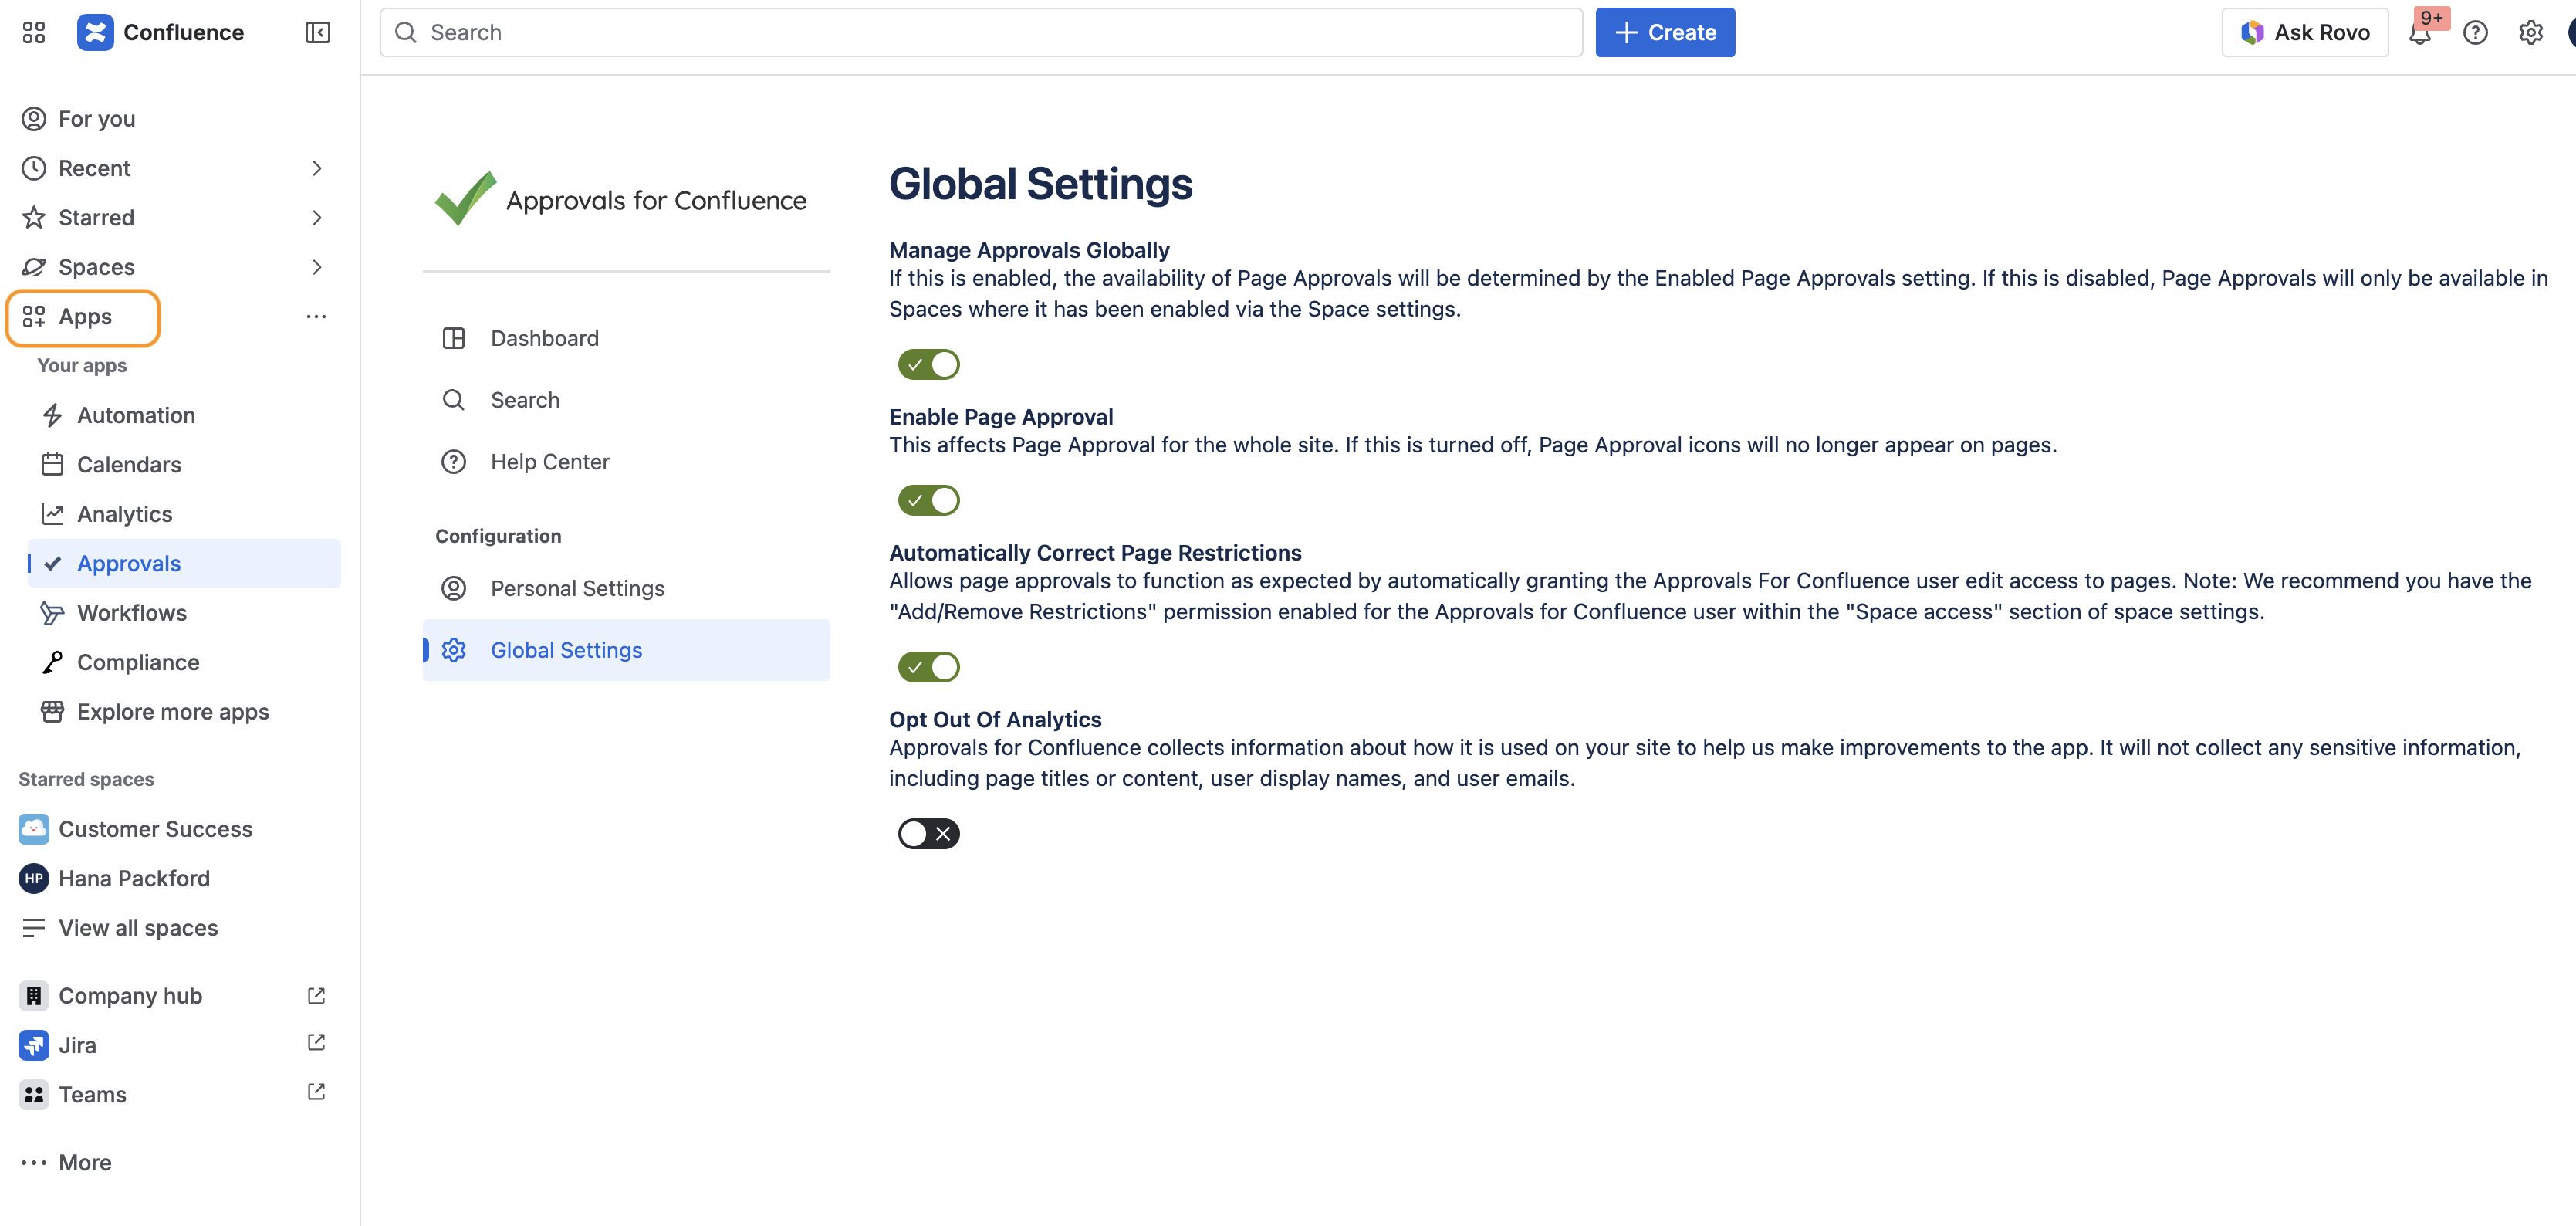Toggle Enable Page Approval switch
Screen dimensions: 2576x1226
tap(929, 500)
